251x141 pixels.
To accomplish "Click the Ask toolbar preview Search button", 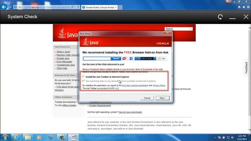I will point(116,59).
